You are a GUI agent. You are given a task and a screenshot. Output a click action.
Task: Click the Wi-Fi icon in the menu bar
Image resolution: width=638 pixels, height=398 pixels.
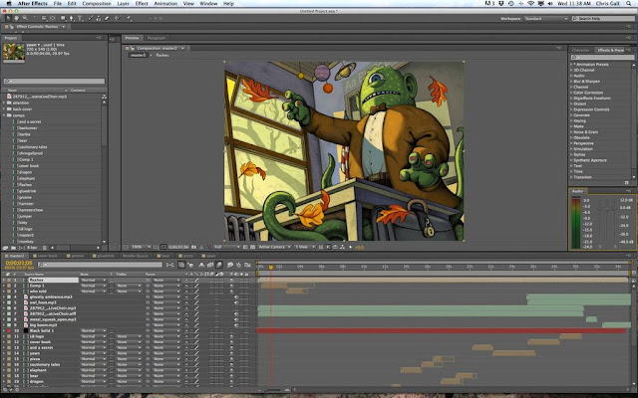(530, 4)
